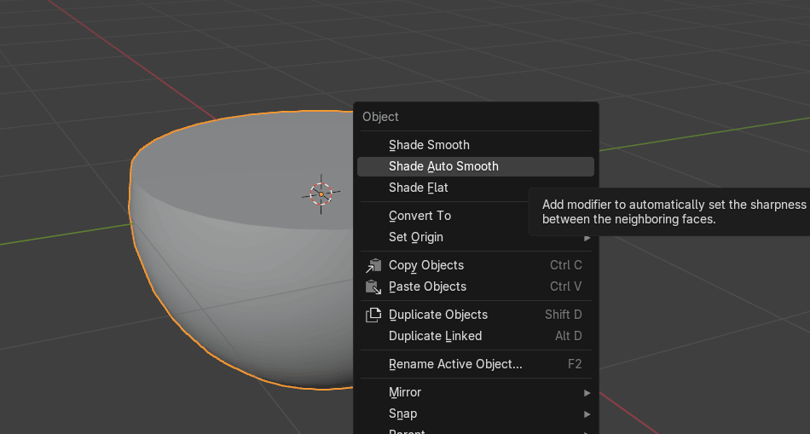The width and height of the screenshot is (810, 434).
Task: Click the Duplicate Objects icon
Action: pos(373,315)
